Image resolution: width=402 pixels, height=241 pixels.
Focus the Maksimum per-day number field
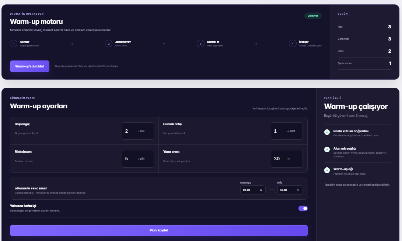pos(138,159)
